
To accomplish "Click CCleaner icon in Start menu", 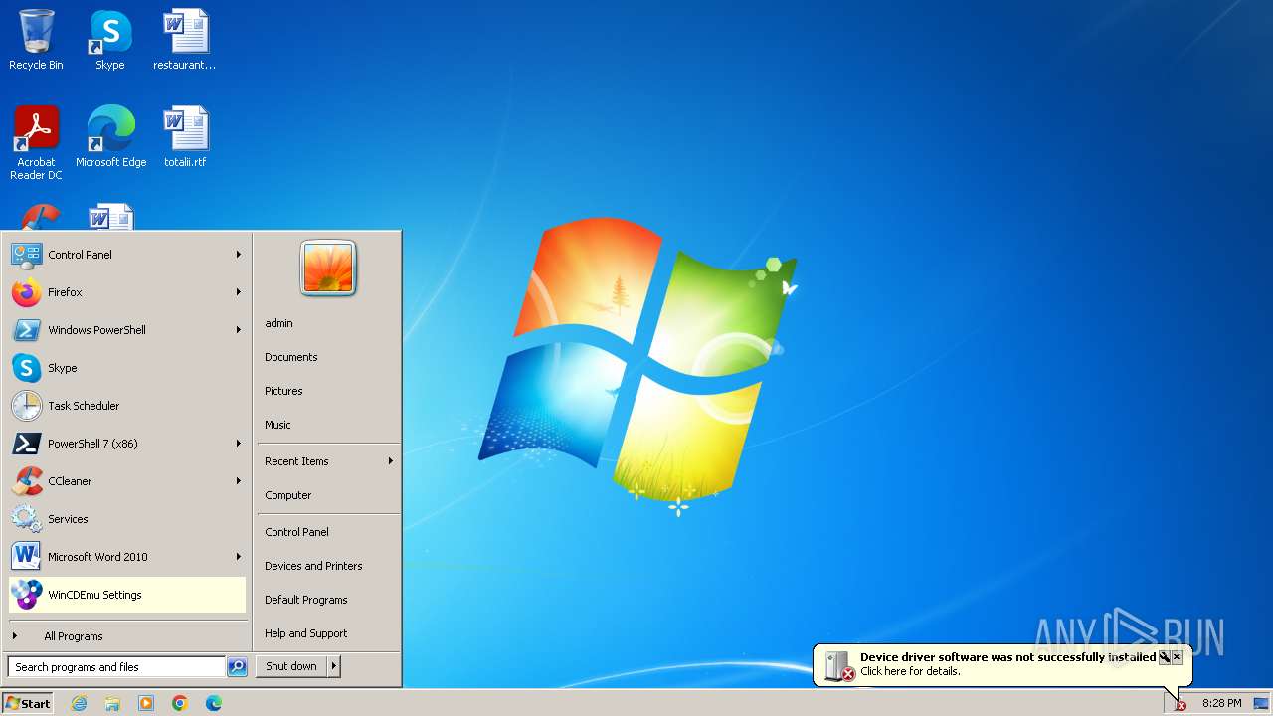I will click(x=27, y=481).
